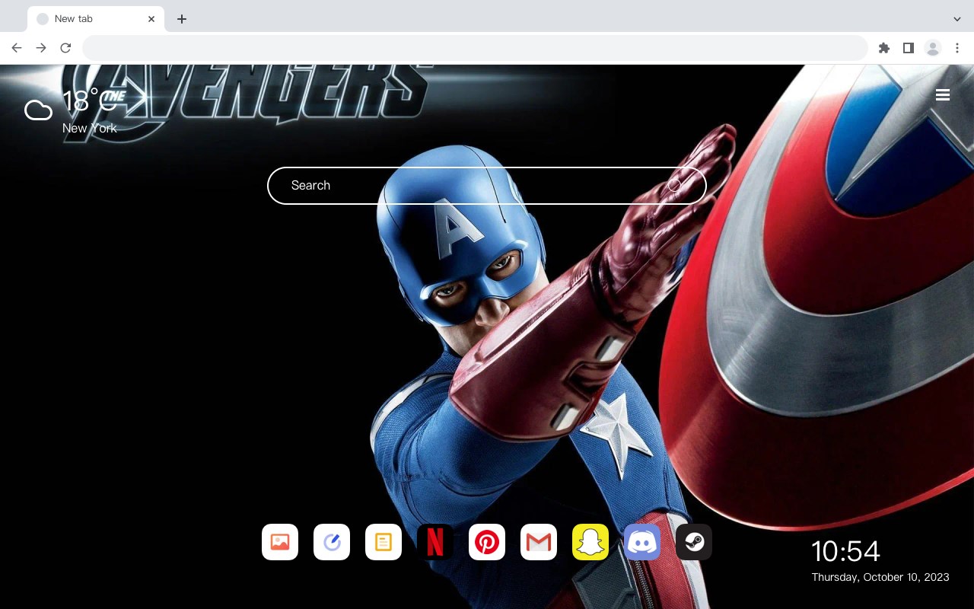
Task: Open the Discord shortcut
Action: click(x=642, y=542)
